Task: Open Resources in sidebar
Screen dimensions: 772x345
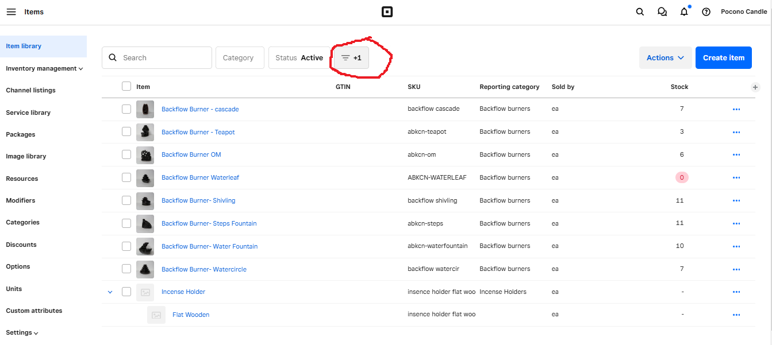Action: pos(22,179)
